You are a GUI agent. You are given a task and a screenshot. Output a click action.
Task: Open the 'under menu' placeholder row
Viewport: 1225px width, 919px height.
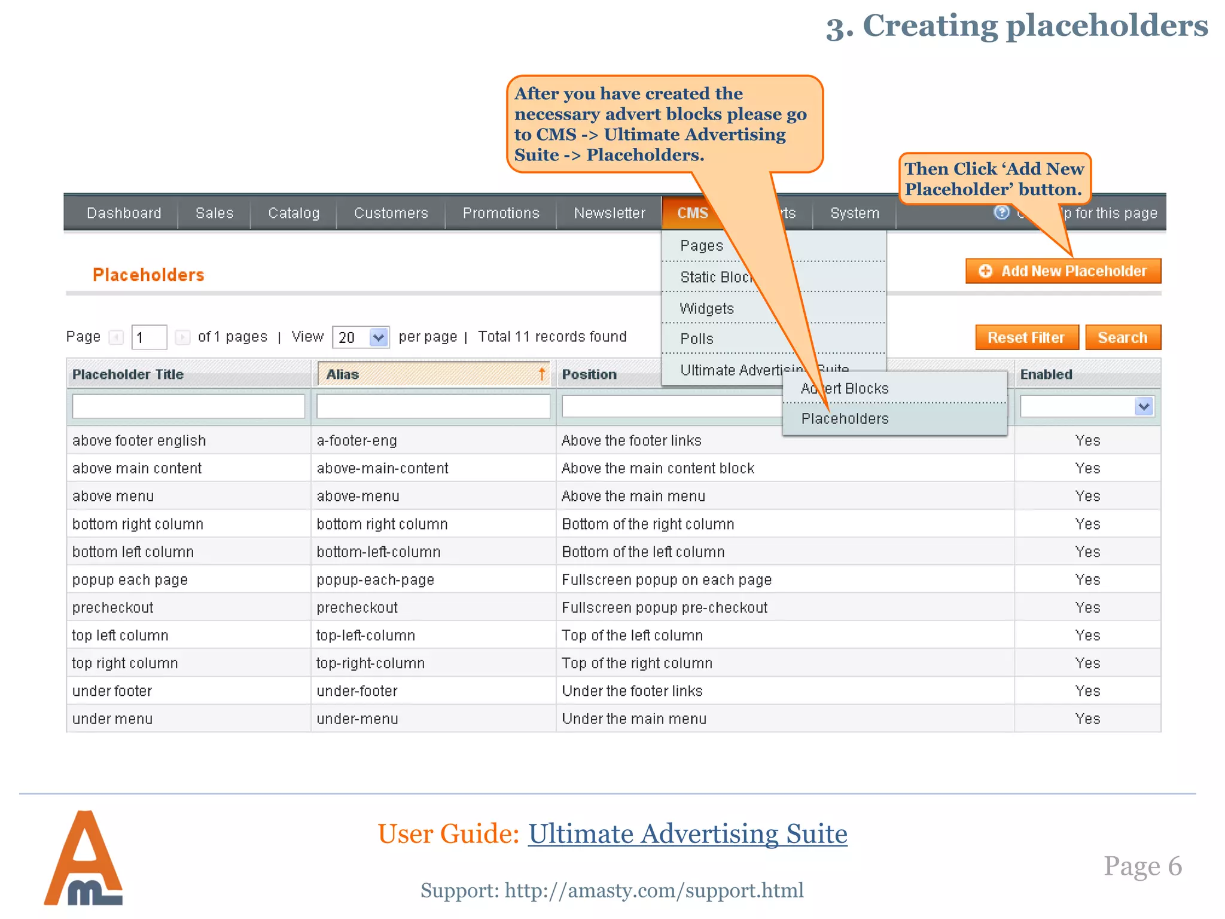tap(614, 719)
